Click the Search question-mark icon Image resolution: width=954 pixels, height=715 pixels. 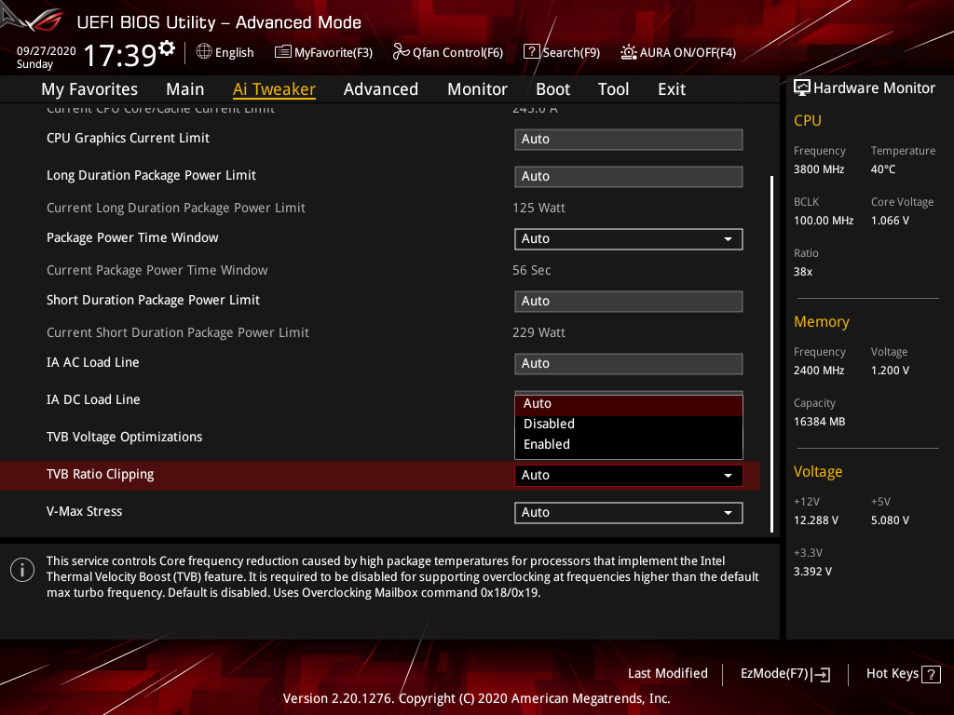(x=531, y=52)
